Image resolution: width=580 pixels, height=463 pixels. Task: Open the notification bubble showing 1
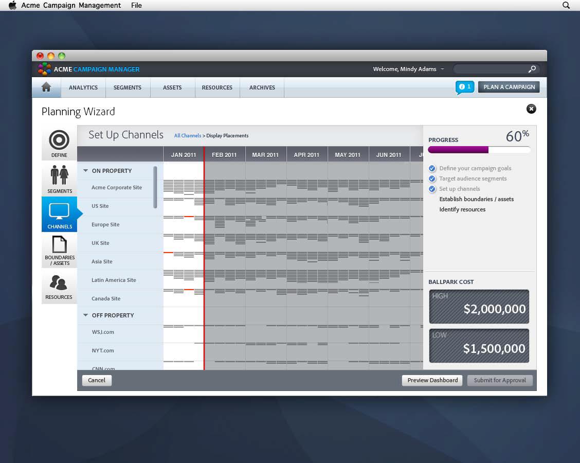[465, 87]
